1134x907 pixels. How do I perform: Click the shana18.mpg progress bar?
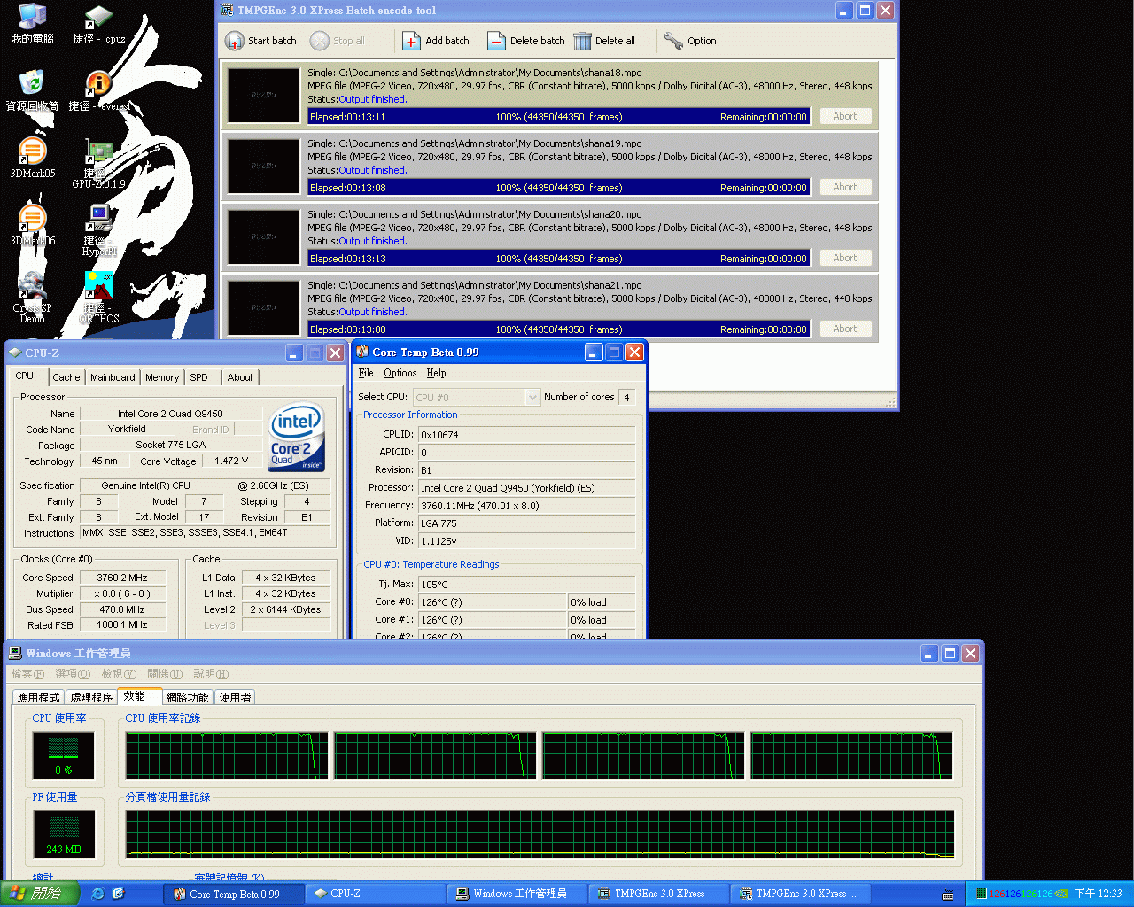tap(558, 116)
